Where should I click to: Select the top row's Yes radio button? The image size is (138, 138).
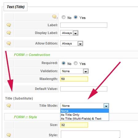[x=76, y=17]
